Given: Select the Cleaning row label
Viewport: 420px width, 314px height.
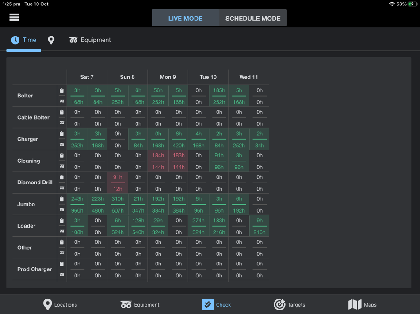Looking at the screenshot, I should [x=29, y=161].
